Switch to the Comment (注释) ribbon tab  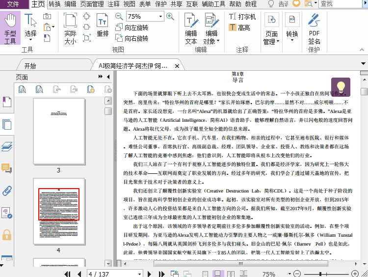114,4
